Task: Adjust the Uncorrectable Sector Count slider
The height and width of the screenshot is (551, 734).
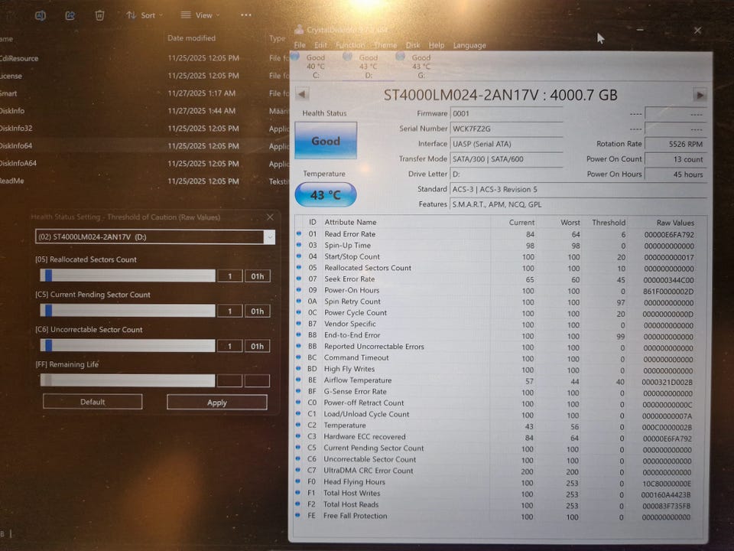Action: coord(128,346)
